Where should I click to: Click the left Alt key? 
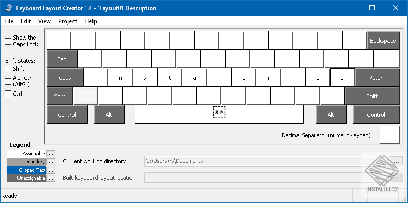point(109,115)
